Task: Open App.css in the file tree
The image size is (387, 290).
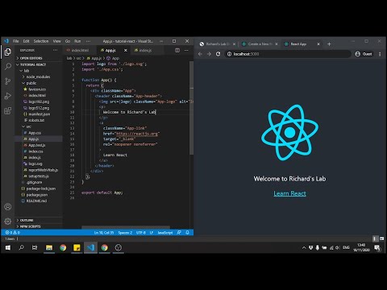Action: pyautogui.click(x=35, y=133)
